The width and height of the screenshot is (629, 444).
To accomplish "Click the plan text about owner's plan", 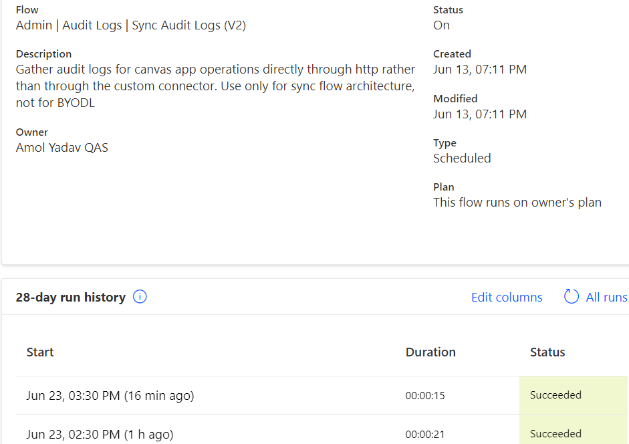I will pos(517,202).
